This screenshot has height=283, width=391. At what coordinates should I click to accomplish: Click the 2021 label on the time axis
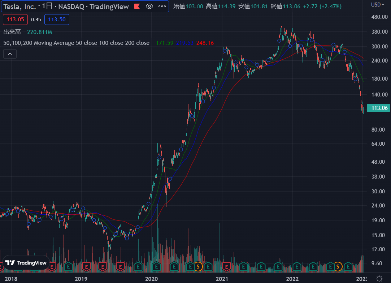(222, 279)
